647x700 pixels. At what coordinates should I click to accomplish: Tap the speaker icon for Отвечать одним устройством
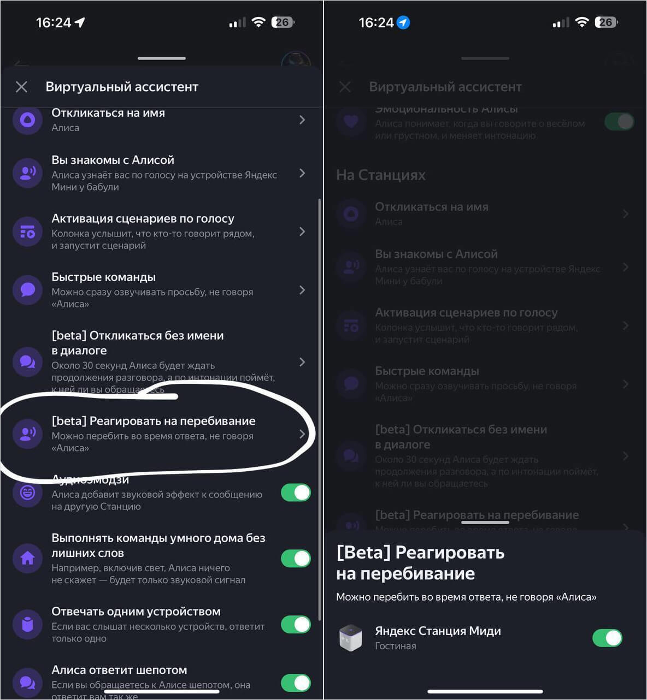pyautogui.click(x=27, y=624)
